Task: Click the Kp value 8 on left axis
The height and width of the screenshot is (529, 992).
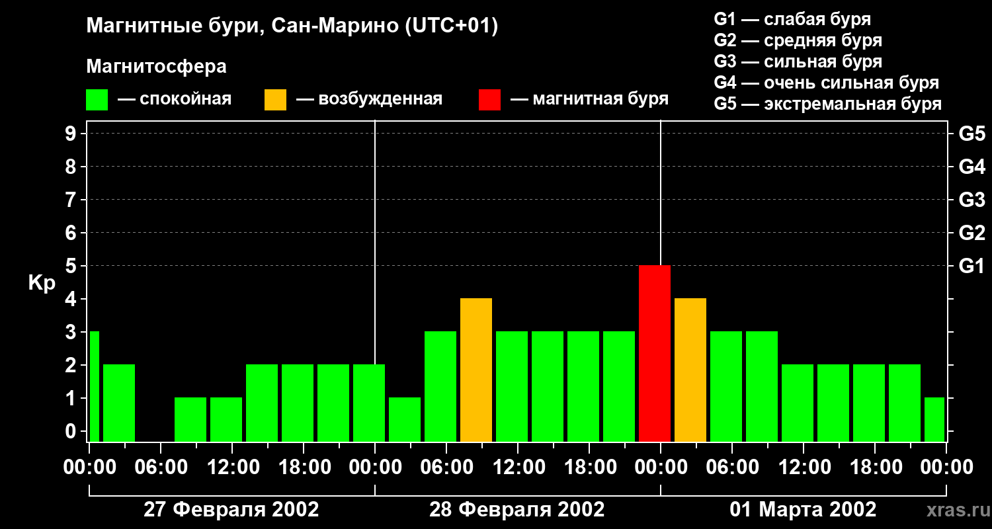Action: (x=72, y=167)
